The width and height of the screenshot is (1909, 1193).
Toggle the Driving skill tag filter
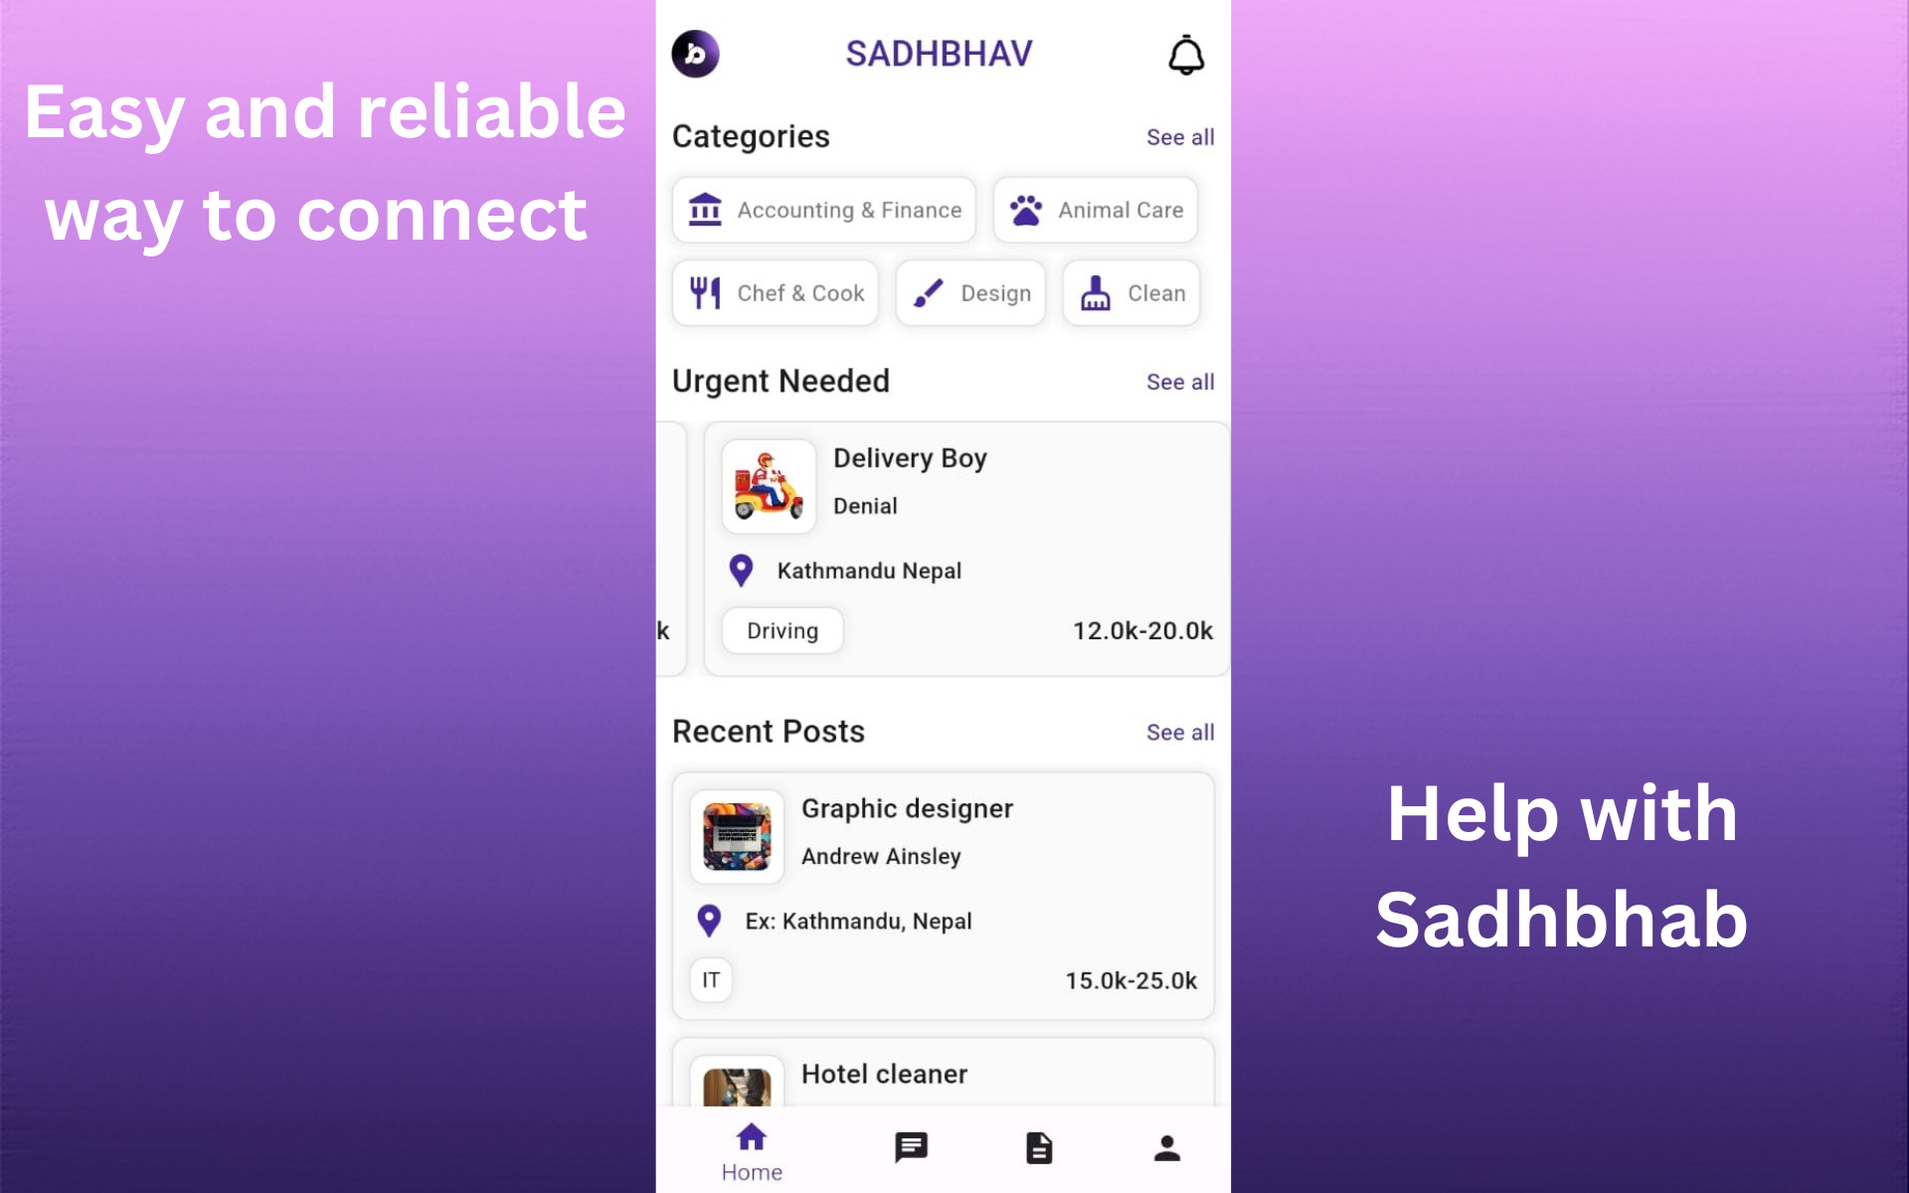click(x=778, y=629)
